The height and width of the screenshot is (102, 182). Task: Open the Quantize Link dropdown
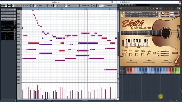click(86, 5)
